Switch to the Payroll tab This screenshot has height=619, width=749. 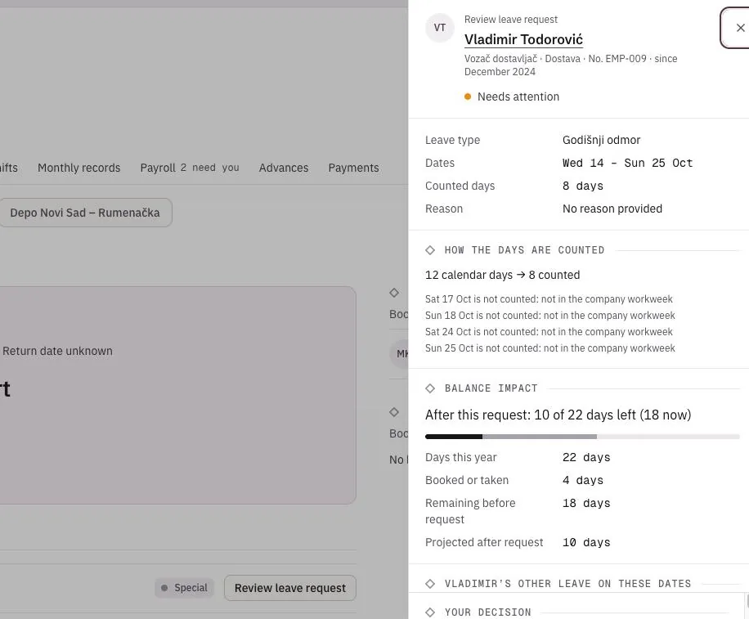pos(190,168)
